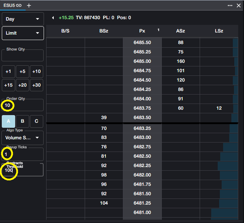Open the three-dots more options menu
The height and width of the screenshot is (223, 244).
pyautogui.click(x=230, y=5)
